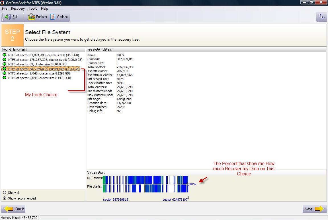
Task: Proceed with the Next button label
Action: point(308,209)
